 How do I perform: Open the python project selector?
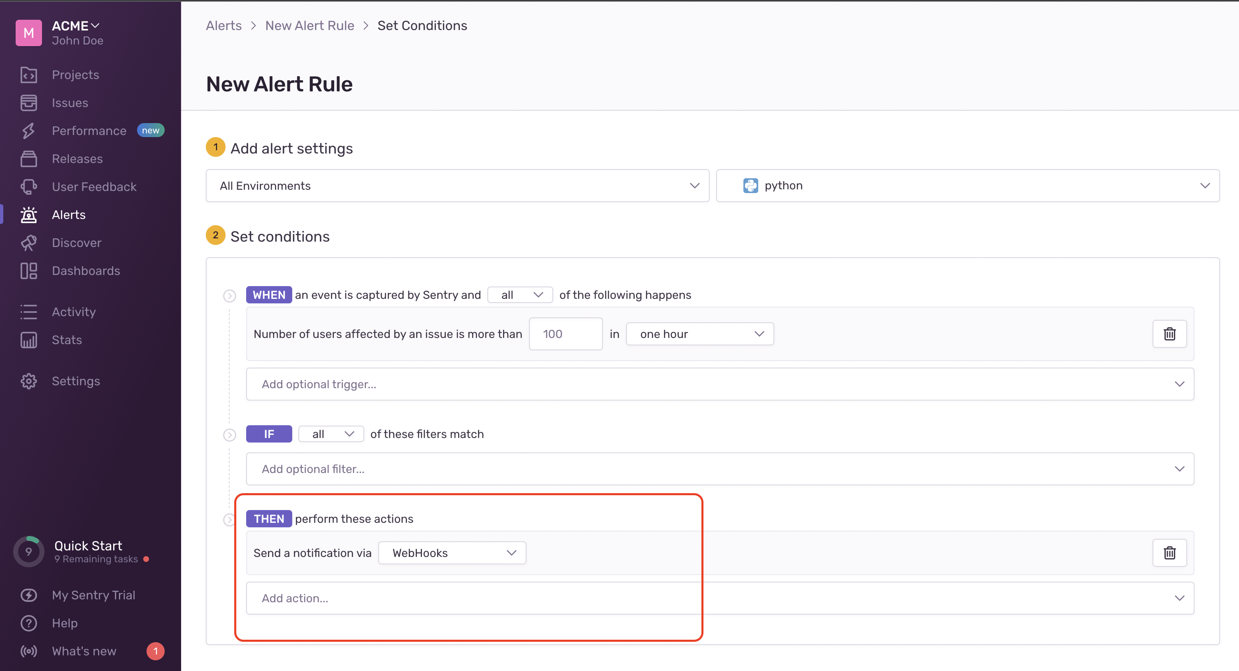(967, 185)
